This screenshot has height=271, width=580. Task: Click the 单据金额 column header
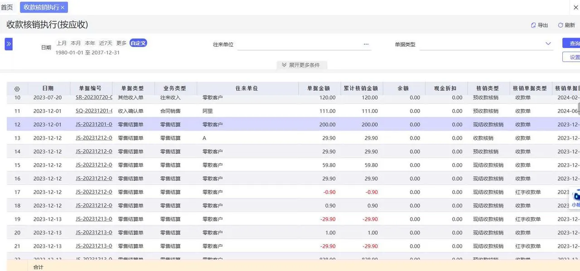(x=319, y=88)
